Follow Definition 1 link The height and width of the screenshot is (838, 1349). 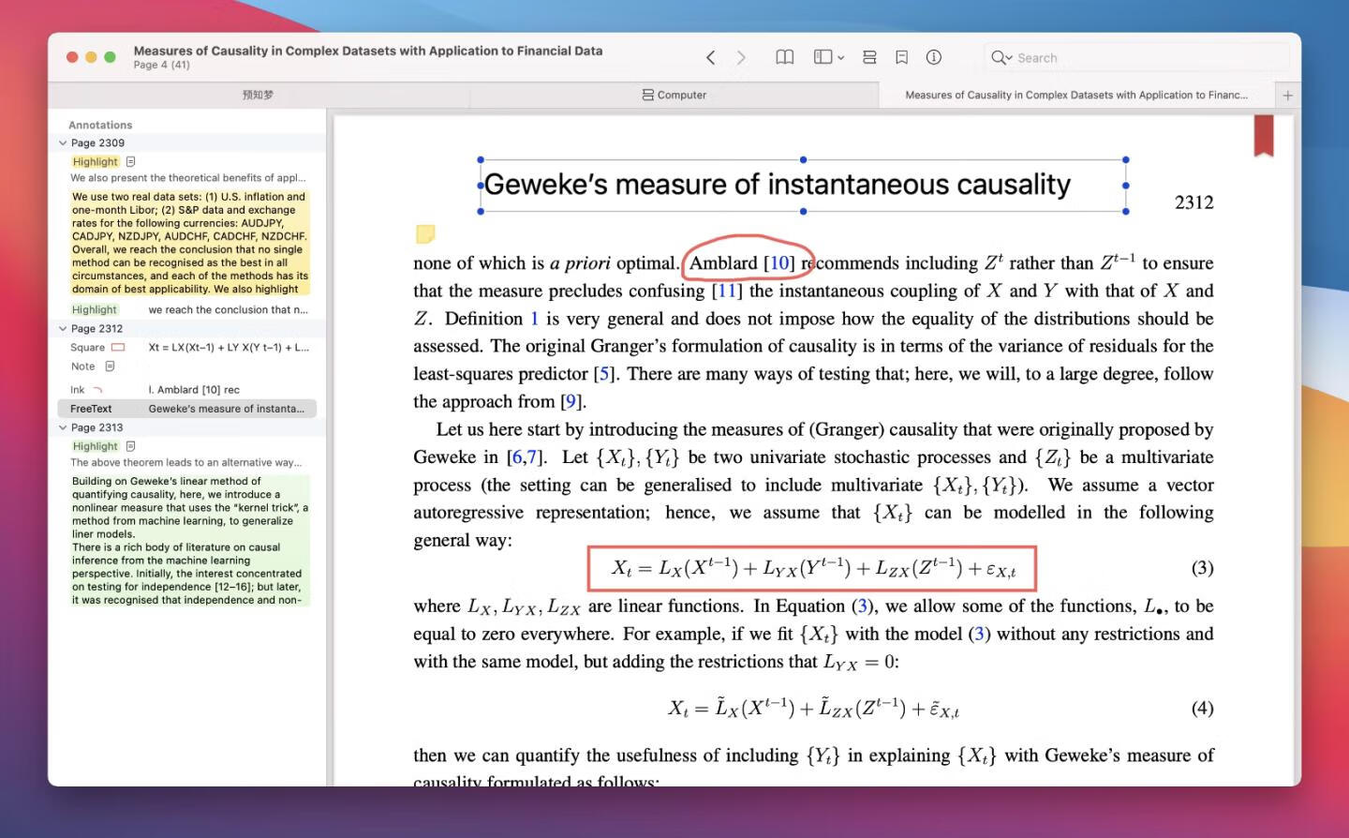(534, 319)
